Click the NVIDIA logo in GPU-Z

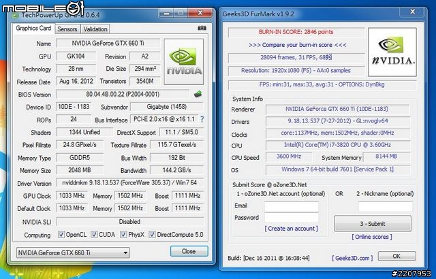click(x=184, y=62)
